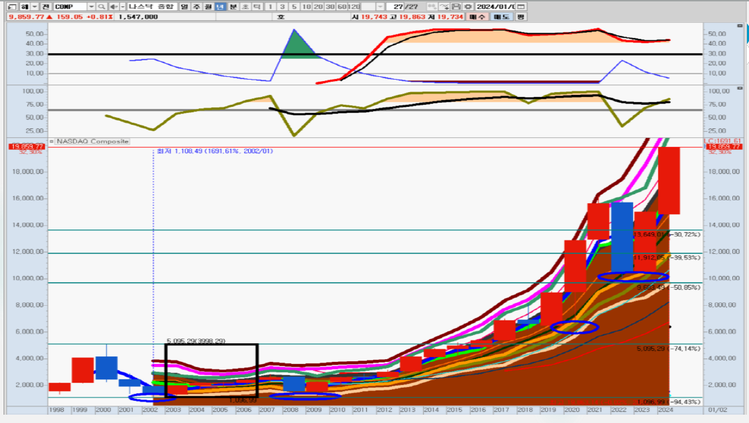Screen dimensions: 749x423
Task: Click the NASDAQ Composite chart legend label
Action: (92, 141)
